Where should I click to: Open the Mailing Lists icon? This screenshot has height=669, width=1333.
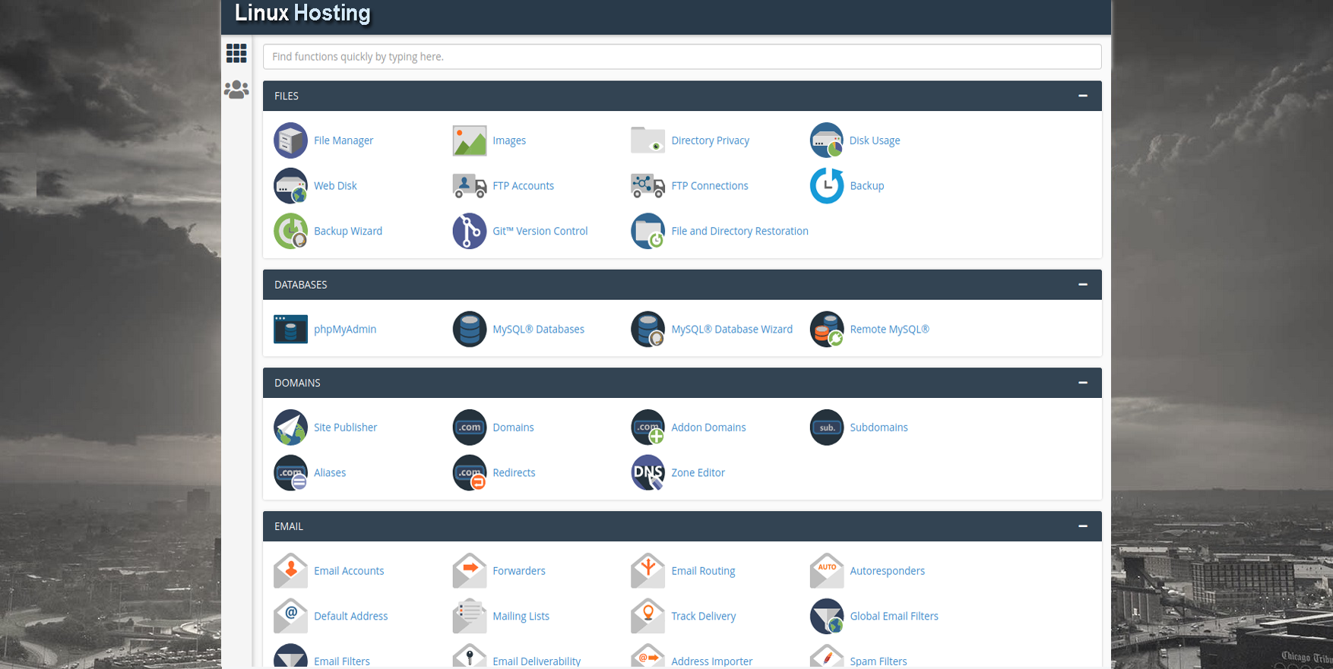(x=470, y=616)
